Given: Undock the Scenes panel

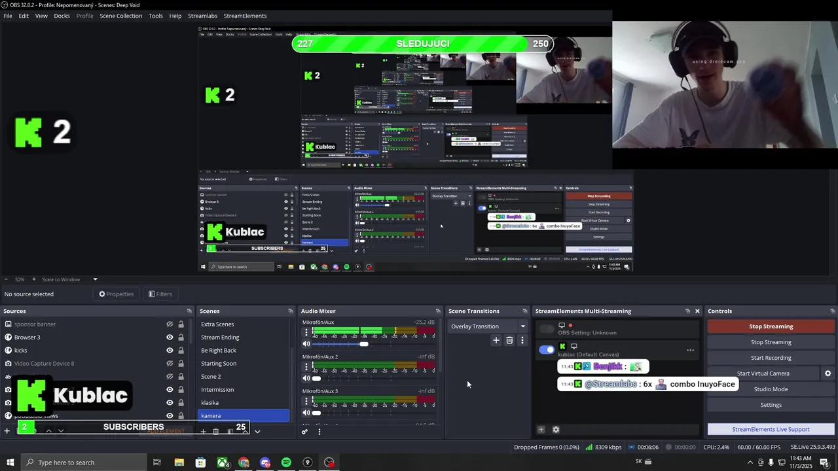Looking at the screenshot, I should tap(291, 311).
